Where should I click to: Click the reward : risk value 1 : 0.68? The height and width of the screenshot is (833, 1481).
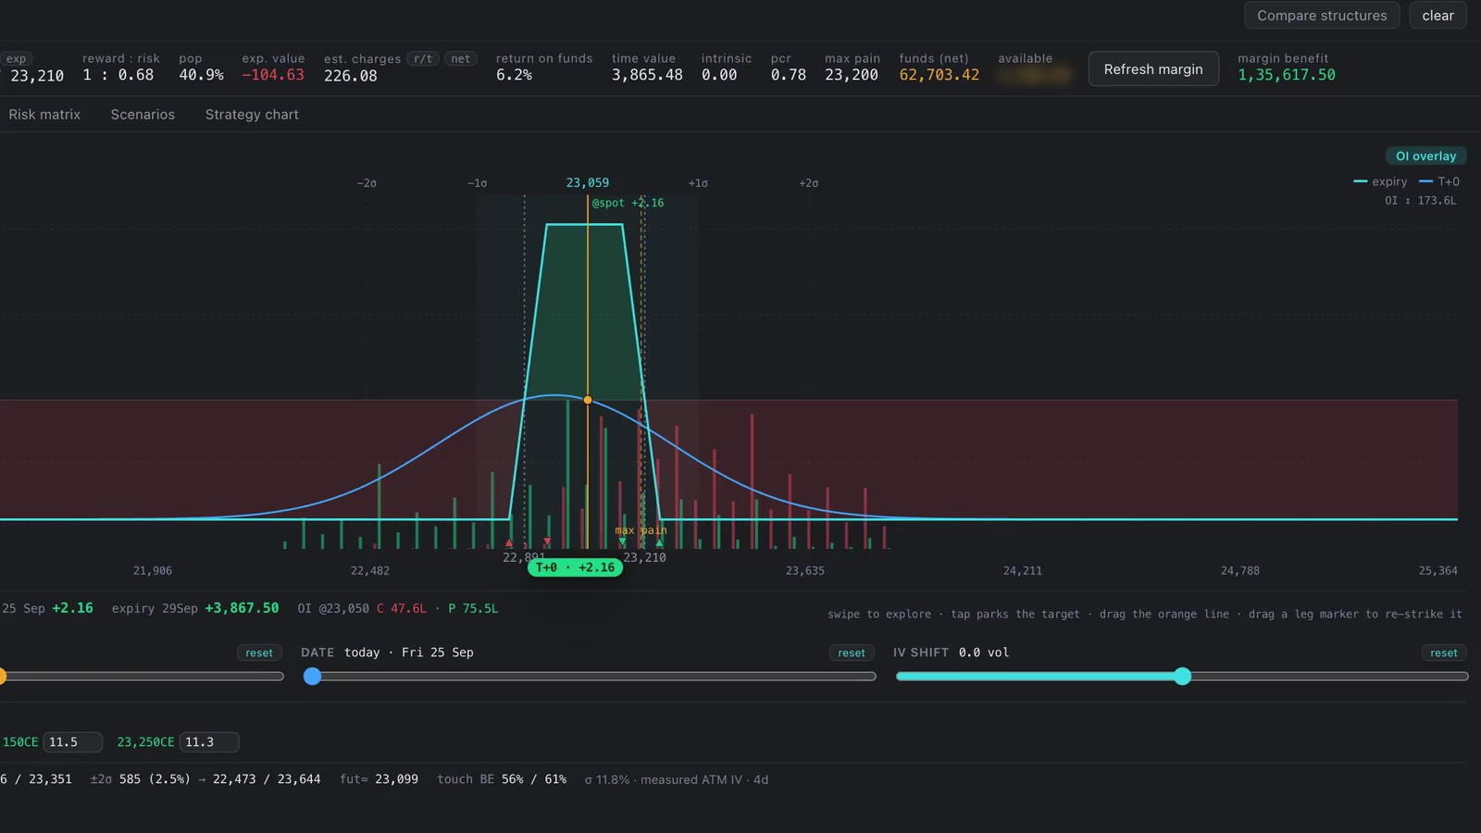tap(118, 75)
